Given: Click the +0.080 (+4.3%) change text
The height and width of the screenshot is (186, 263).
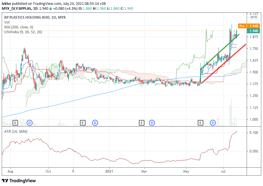Looking at the screenshot, I should point(65,8).
